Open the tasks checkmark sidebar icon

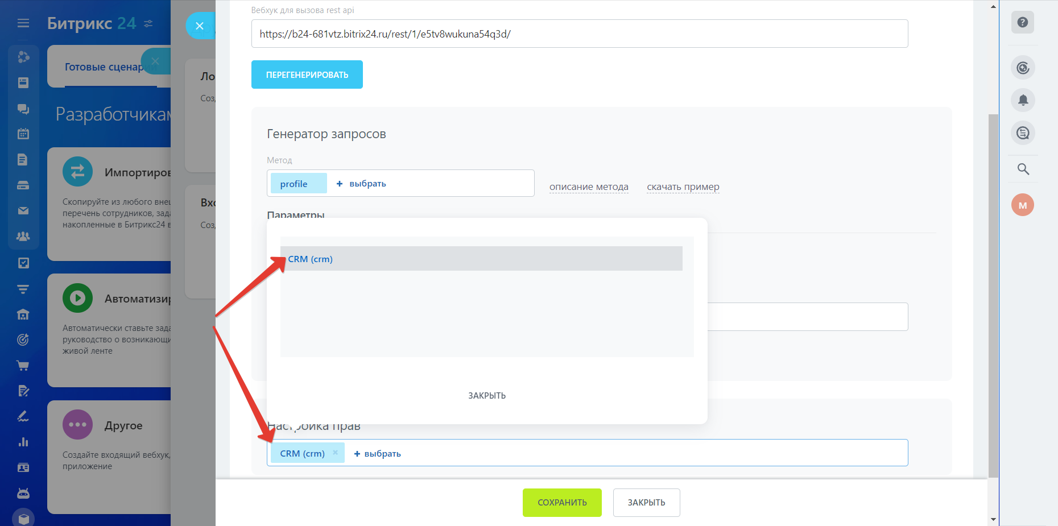click(x=23, y=263)
